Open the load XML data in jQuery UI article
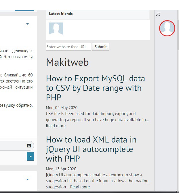Image resolution: width=179 pixels, height=193 pixels. (91, 149)
